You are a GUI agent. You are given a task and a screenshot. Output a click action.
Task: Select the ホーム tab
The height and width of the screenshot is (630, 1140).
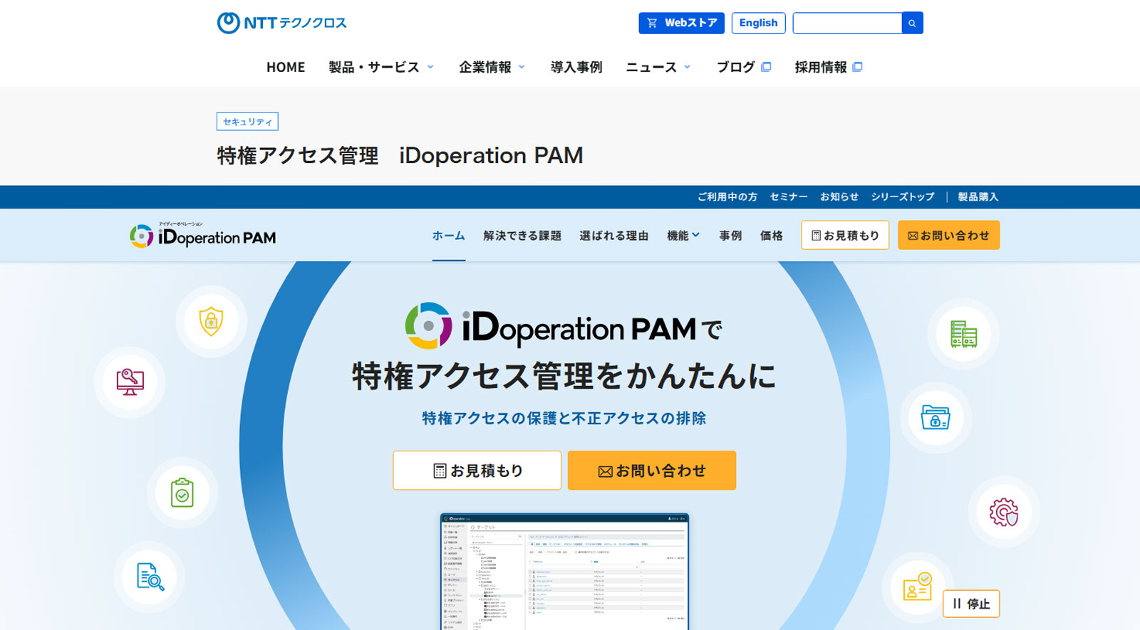point(449,236)
